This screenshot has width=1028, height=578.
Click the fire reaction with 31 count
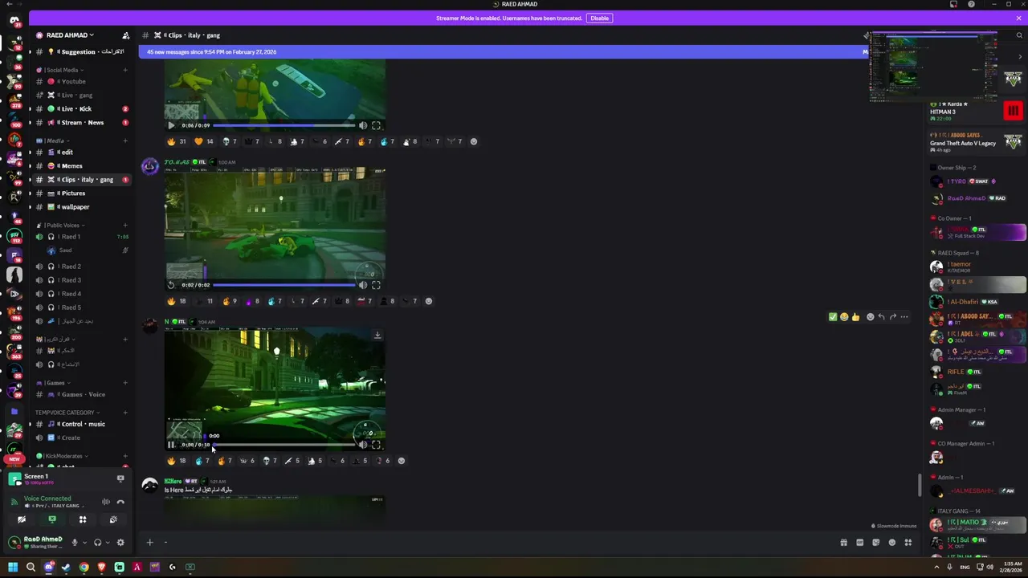177,141
